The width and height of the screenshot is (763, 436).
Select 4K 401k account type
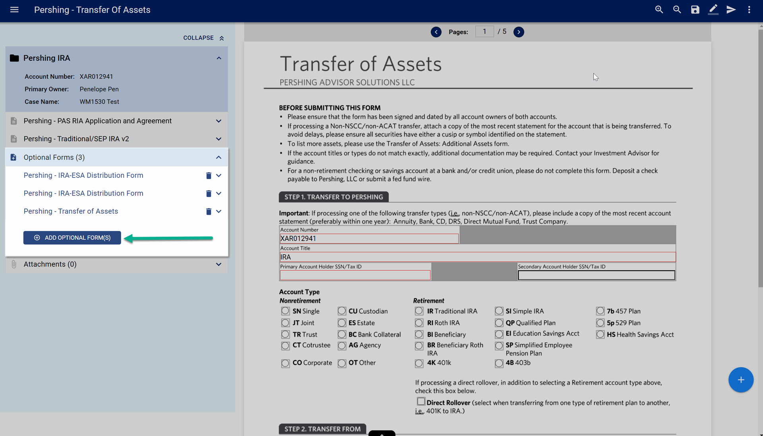[x=419, y=363]
